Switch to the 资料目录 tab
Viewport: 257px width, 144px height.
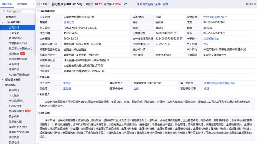coord(6,4)
